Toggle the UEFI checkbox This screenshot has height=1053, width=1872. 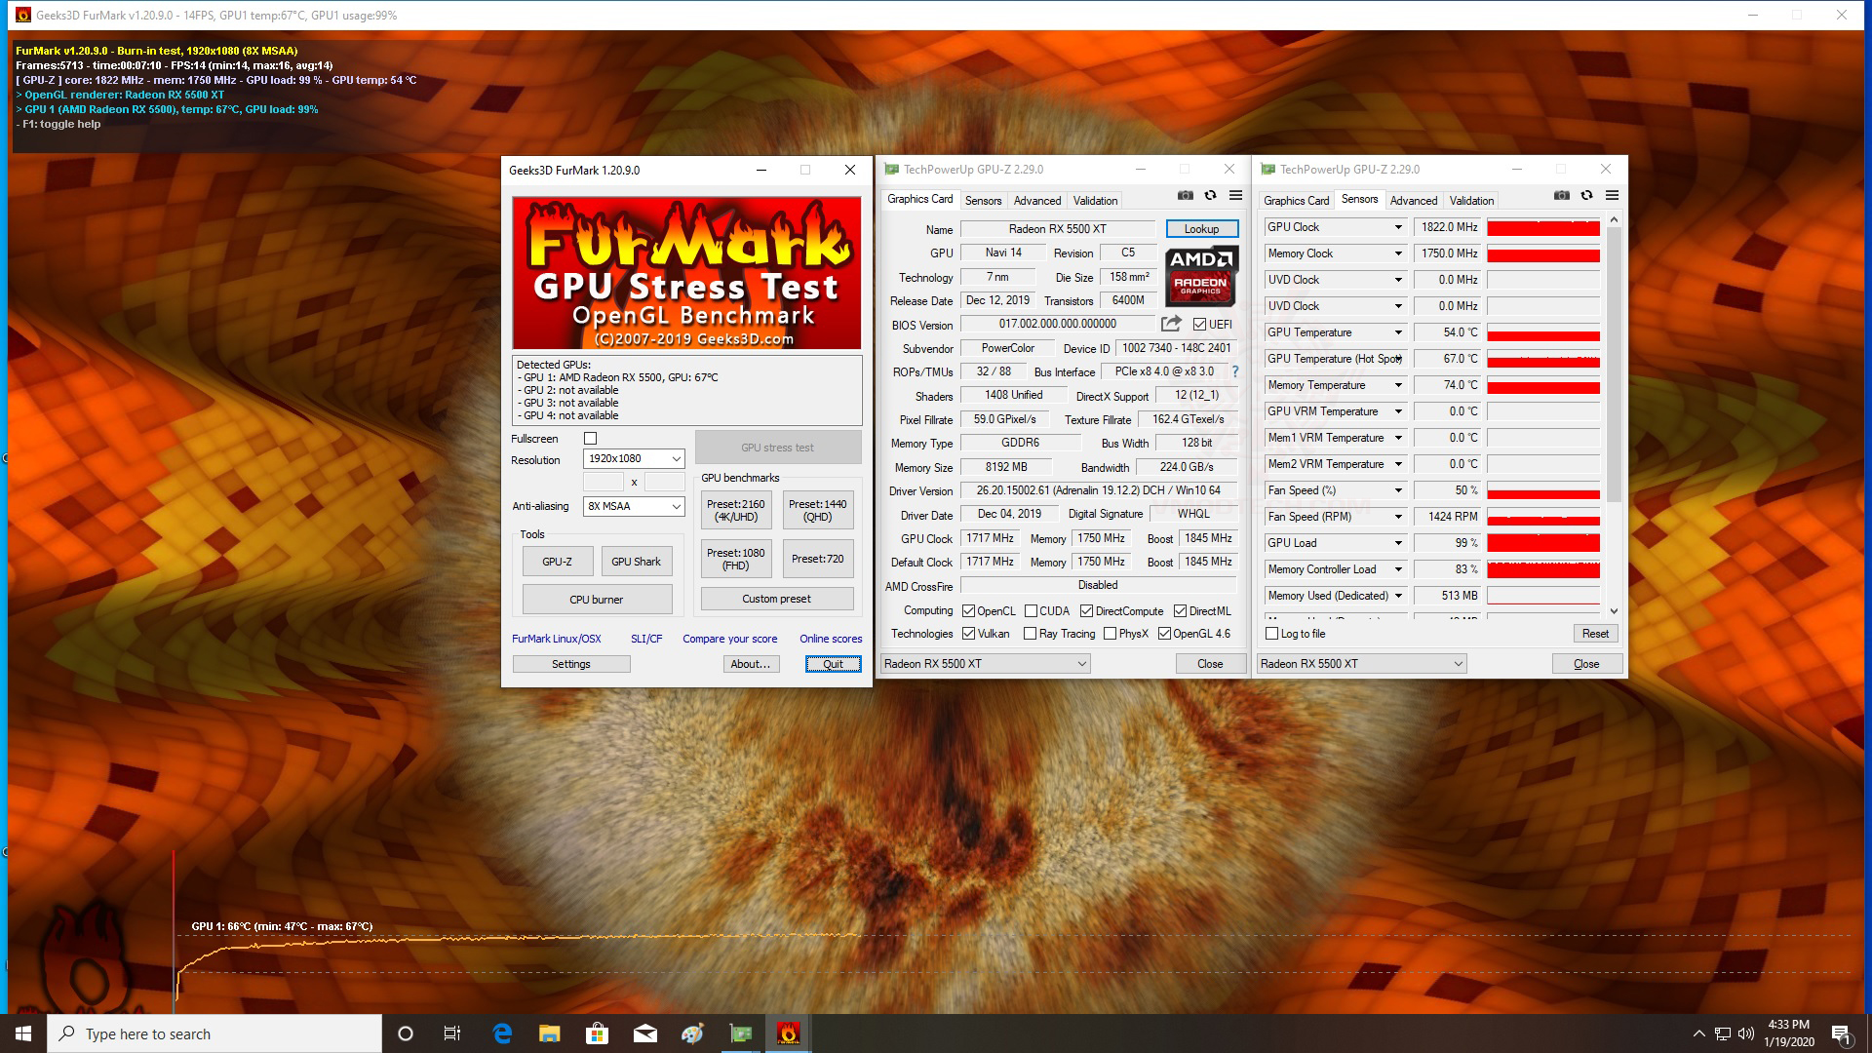tap(1199, 325)
